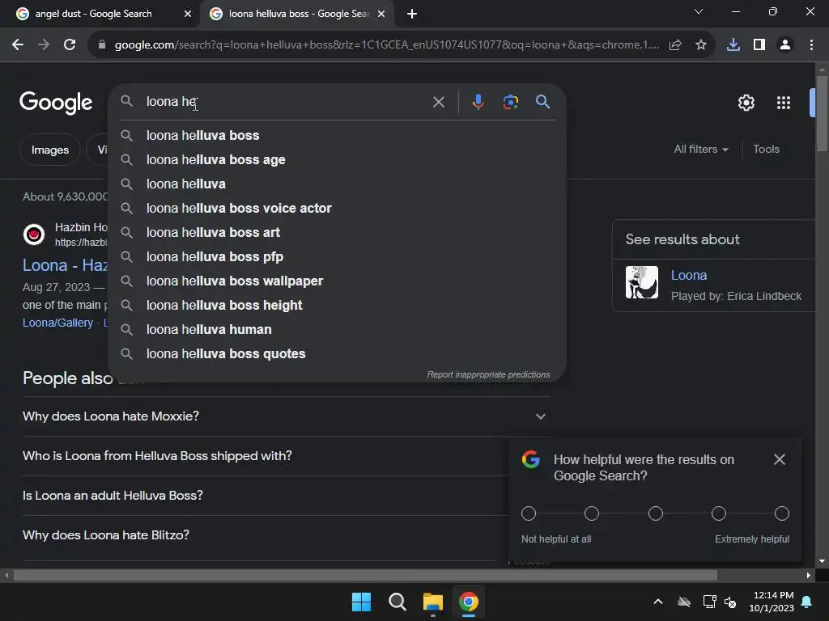Click Chrome icon in taskbar
Viewport: 829px width, 621px height.
coord(469,602)
